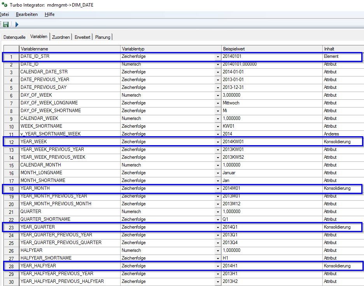Open Variablentyp dropdown for MONTH_LONGNAME
This screenshot has width=364, height=286.
(218, 173)
